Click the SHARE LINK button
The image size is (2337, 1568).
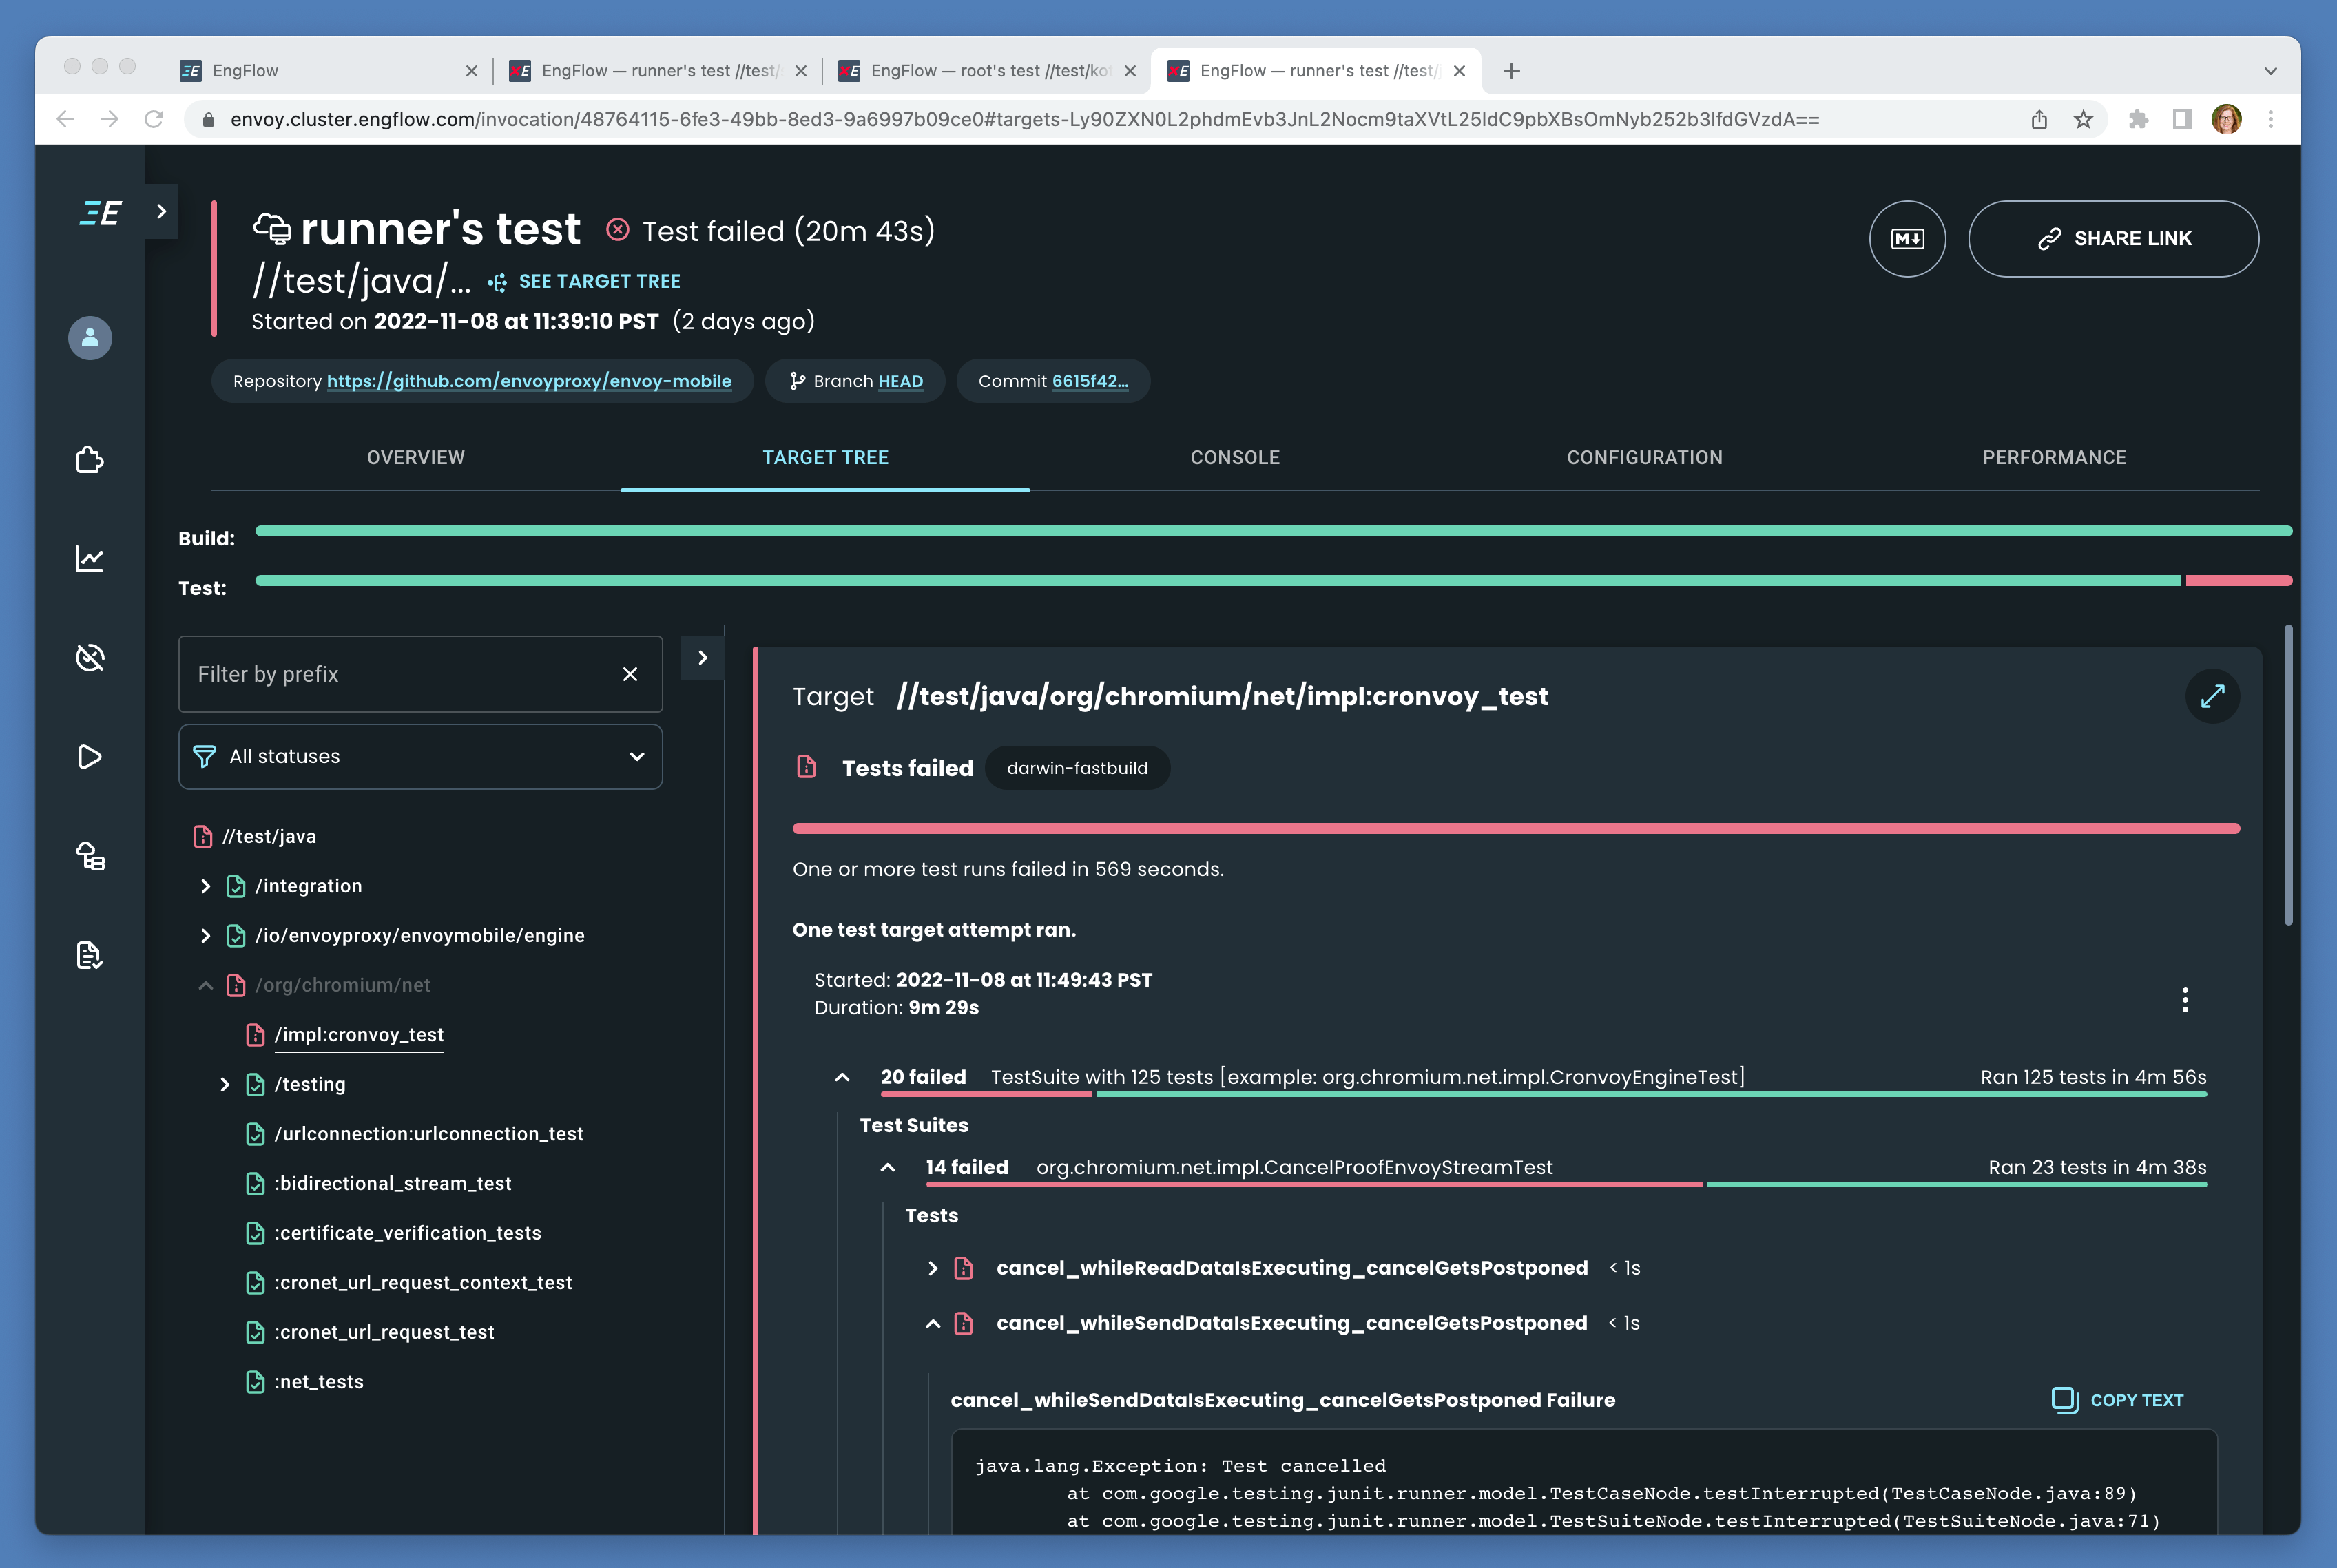[x=2112, y=239]
